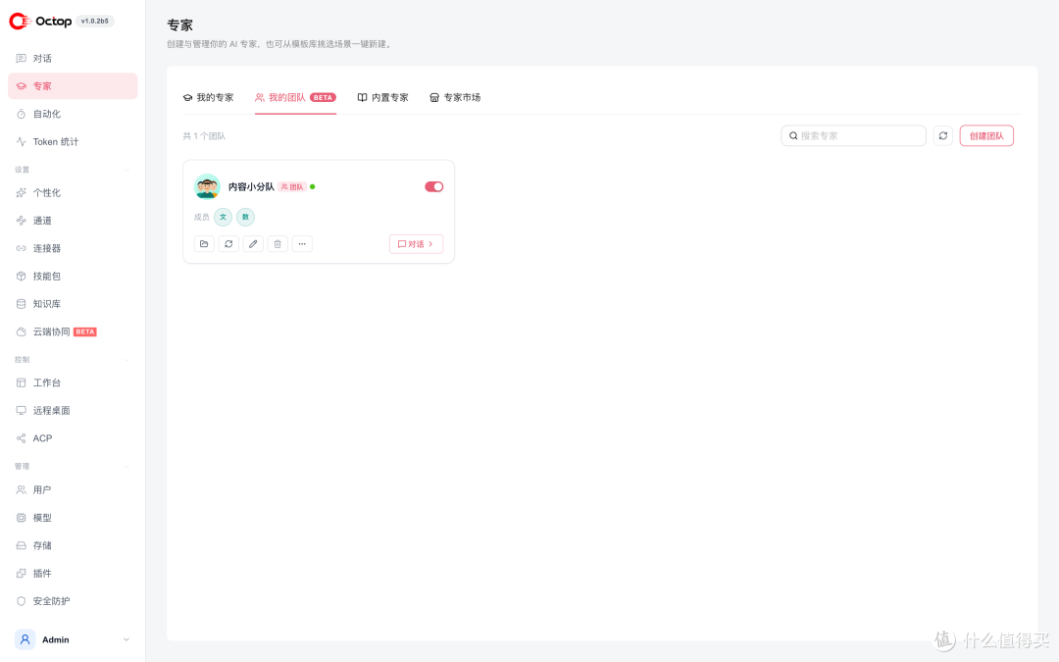Open 插件 management page
The image size is (1059, 662).
click(x=73, y=573)
